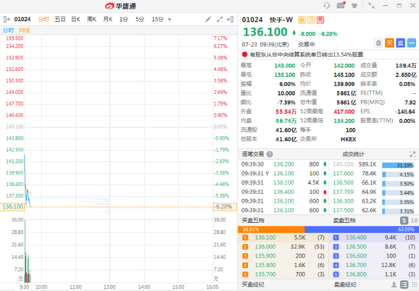Toggle broker list view layout
Viewport: 419px width, 291px height.
click(403, 285)
